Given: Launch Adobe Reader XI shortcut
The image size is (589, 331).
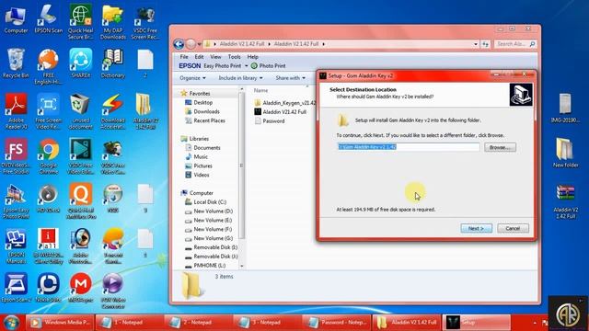Looking at the screenshot, I should click(16, 111).
